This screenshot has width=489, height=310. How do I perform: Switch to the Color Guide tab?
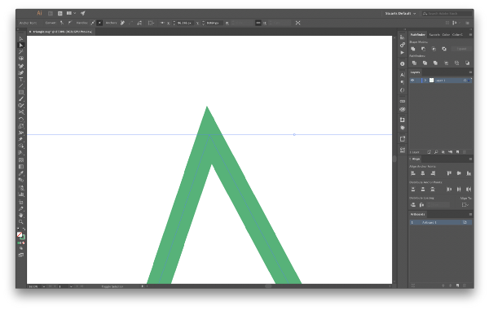pos(457,34)
